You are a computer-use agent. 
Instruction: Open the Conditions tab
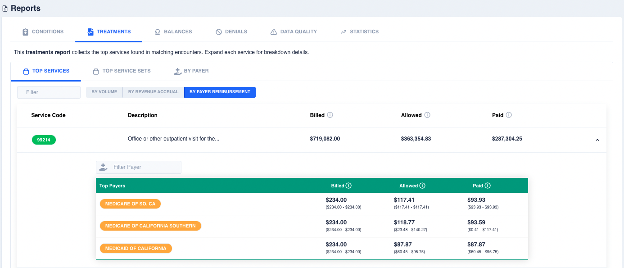point(43,32)
